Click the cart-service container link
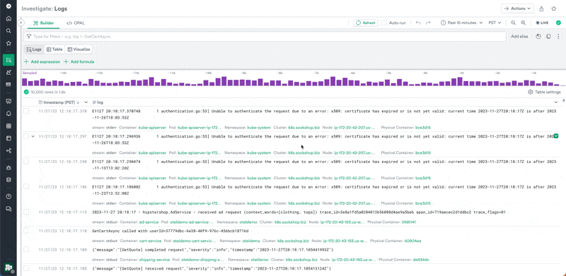The image size is (566, 276). coord(150,241)
